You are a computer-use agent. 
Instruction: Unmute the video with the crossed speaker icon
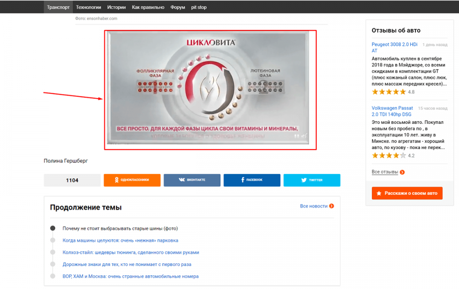coord(304,136)
